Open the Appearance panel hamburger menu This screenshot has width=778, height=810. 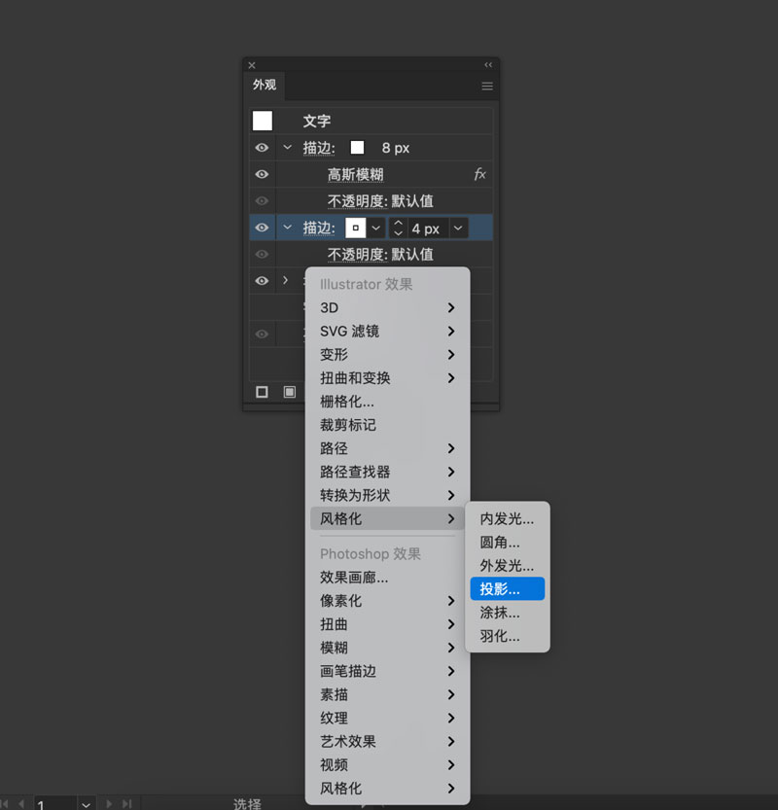point(486,87)
